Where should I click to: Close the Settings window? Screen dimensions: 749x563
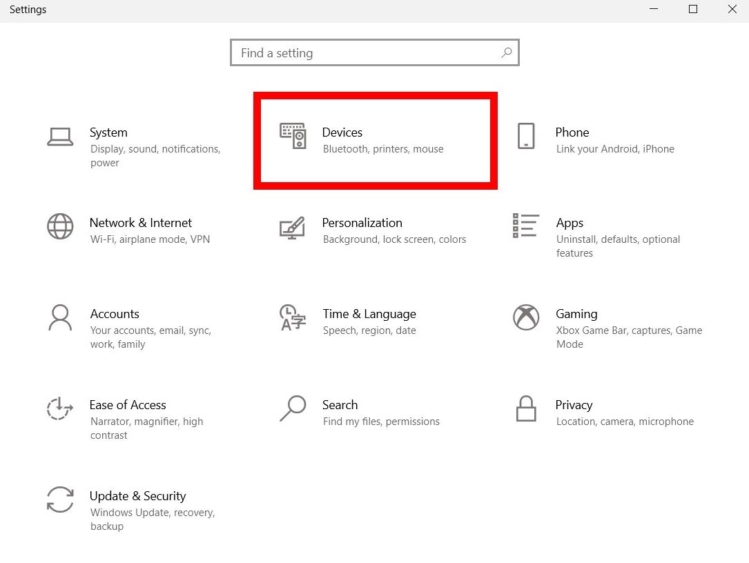tap(732, 9)
